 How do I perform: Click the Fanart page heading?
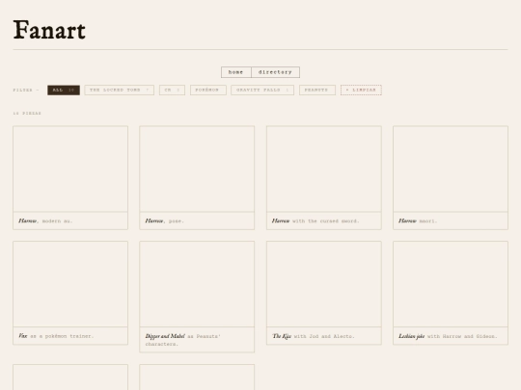tap(49, 30)
